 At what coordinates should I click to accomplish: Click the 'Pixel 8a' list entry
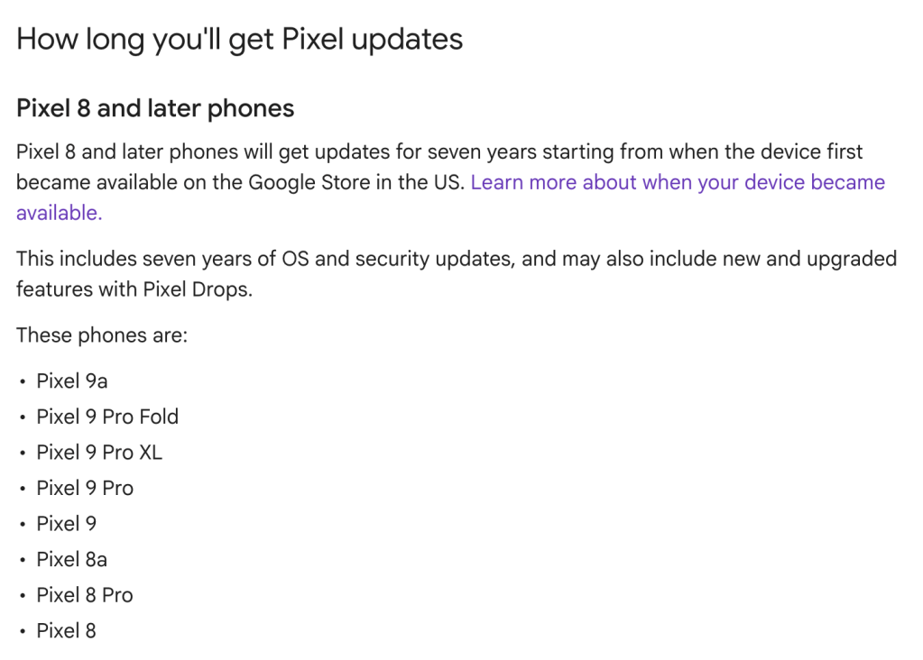pyautogui.click(x=72, y=560)
